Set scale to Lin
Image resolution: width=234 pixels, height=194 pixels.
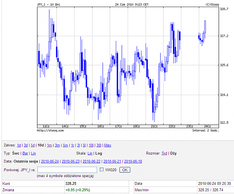click(x=90, y=153)
